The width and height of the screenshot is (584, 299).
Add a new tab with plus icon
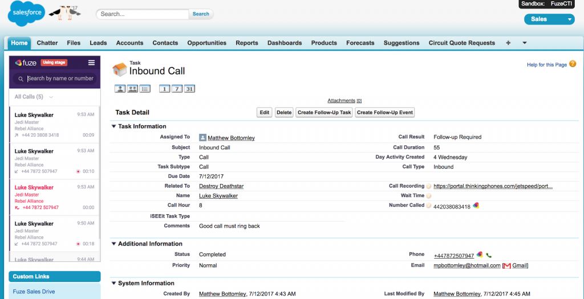coord(508,43)
